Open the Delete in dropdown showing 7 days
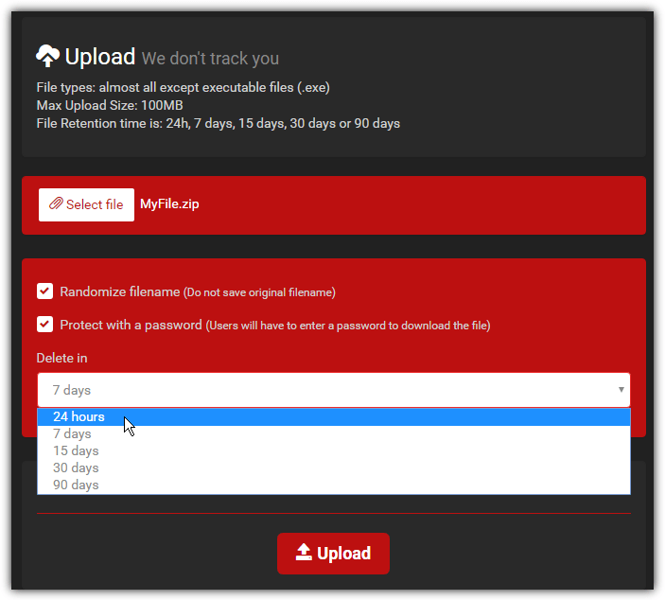The image size is (665, 600). click(334, 390)
